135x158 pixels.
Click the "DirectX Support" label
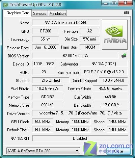[84, 81]
